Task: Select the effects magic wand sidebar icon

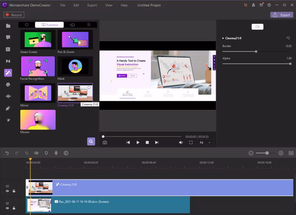Action: [8, 73]
